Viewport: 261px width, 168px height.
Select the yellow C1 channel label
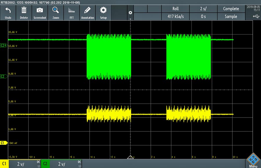coord(4,164)
